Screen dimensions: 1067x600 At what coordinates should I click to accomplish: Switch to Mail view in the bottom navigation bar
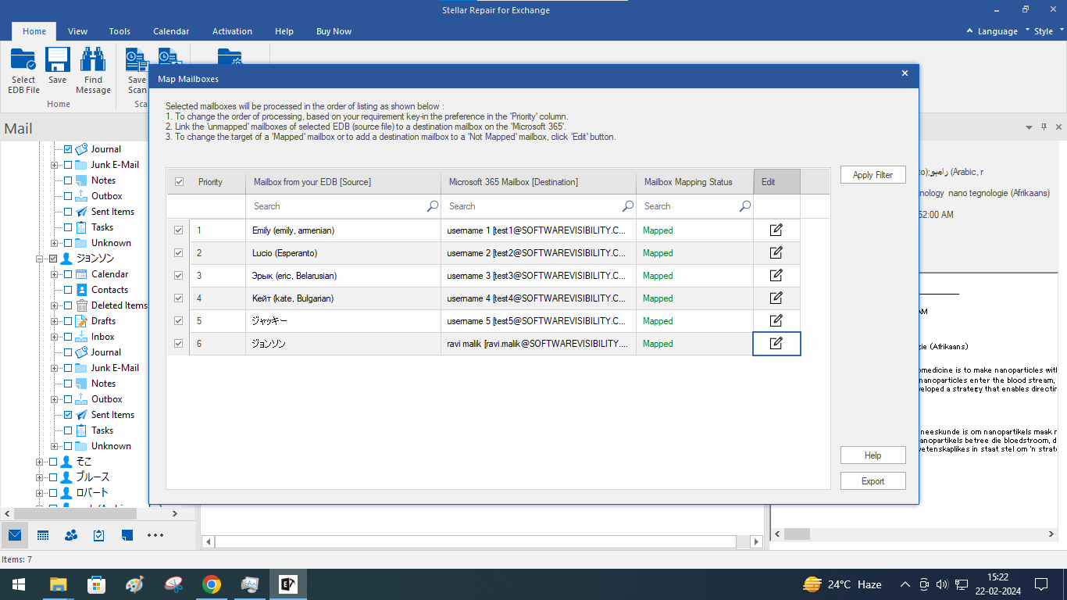tap(15, 535)
